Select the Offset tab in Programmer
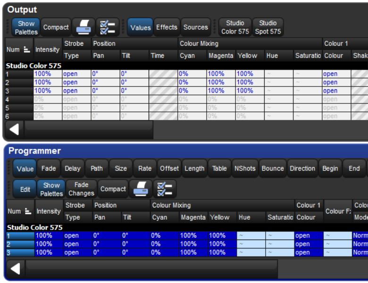 169,169
